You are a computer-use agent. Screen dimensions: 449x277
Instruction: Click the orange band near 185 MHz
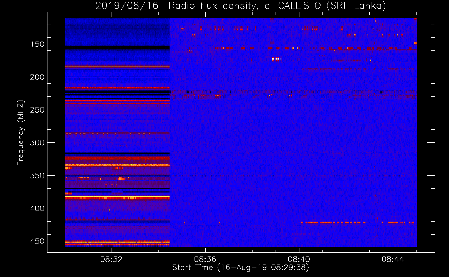pos(117,66)
